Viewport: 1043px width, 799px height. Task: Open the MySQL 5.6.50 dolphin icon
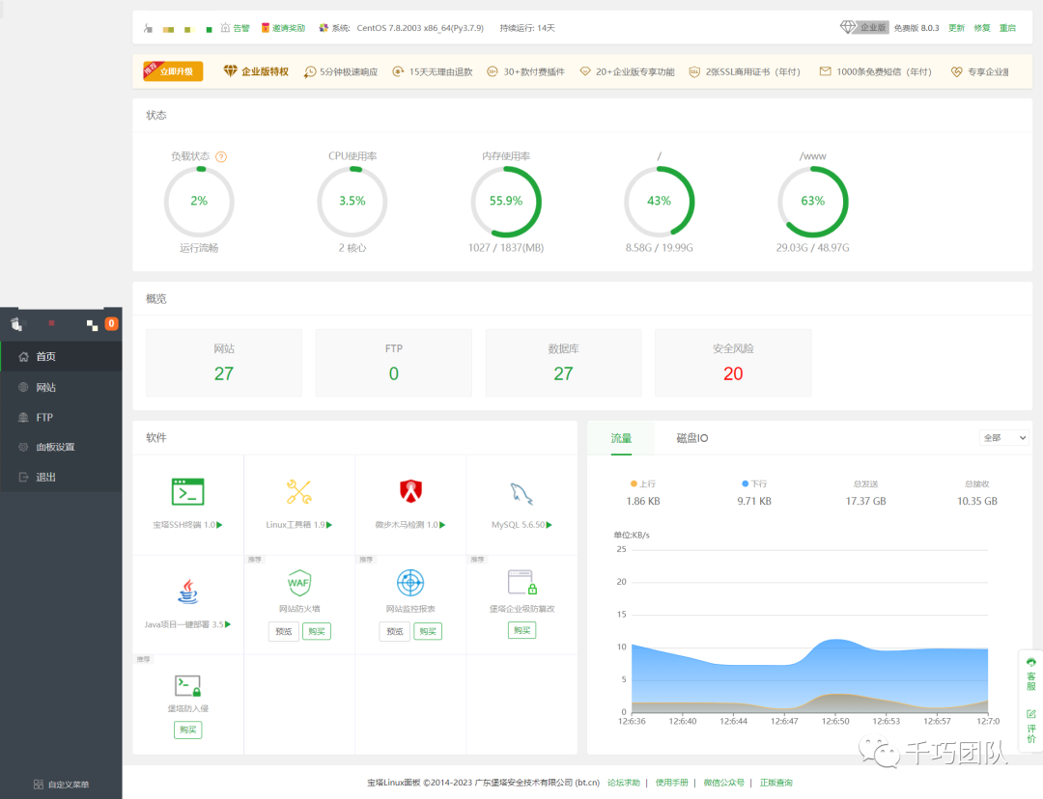[521, 494]
